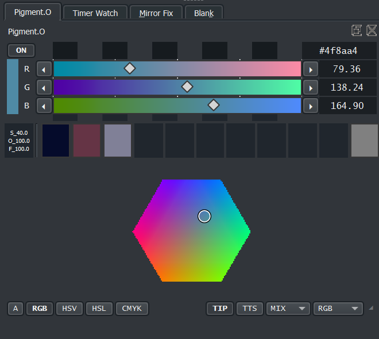Enable the CMYK color model button
This screenshot has height=339, width=379.
(132, 309)
